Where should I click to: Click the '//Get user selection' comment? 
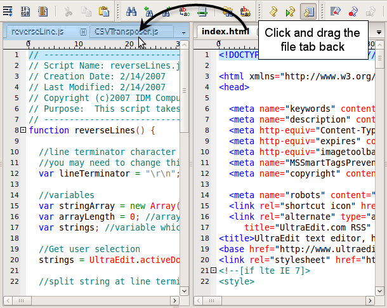pos(89,249)
